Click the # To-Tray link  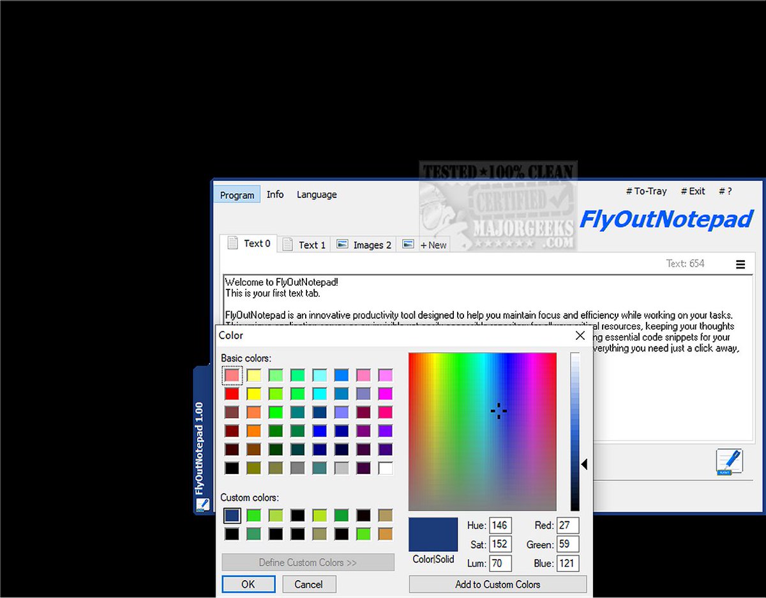point(646,191)
